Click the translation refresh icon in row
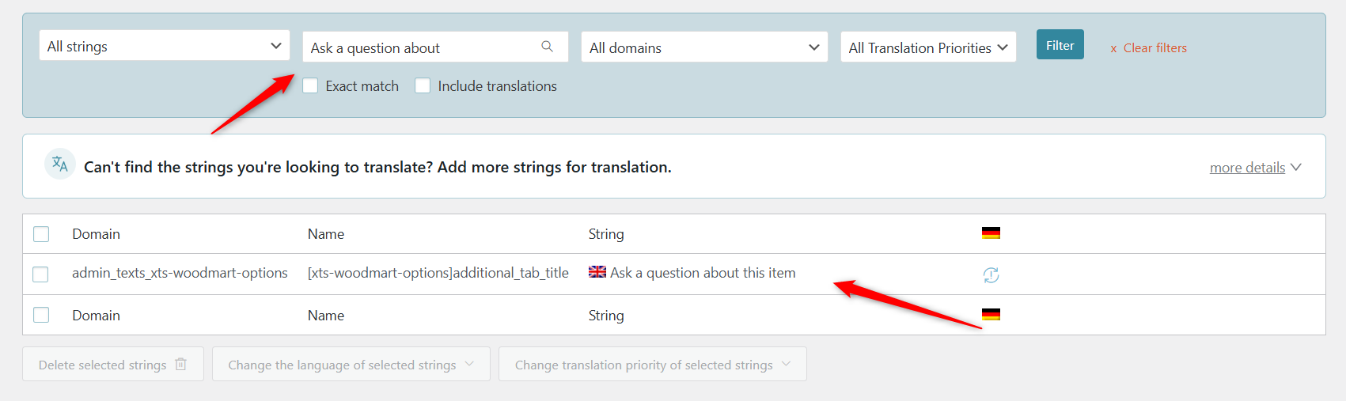This screenshot has height=401, width=1346. 991,274
